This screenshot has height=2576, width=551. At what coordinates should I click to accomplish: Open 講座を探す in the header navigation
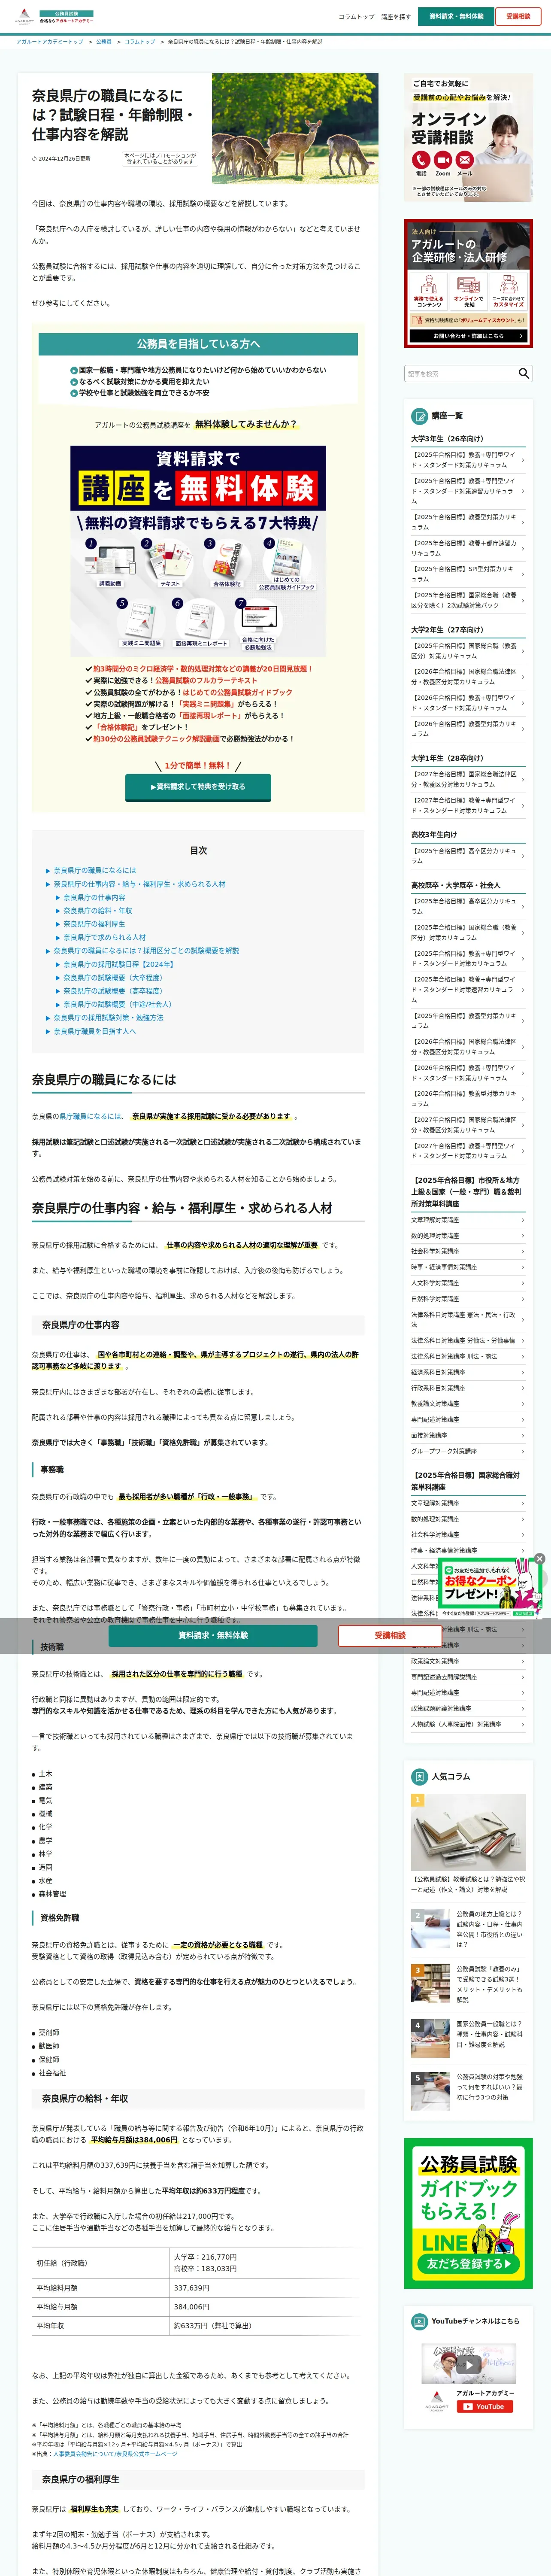[x=396, y=17]
